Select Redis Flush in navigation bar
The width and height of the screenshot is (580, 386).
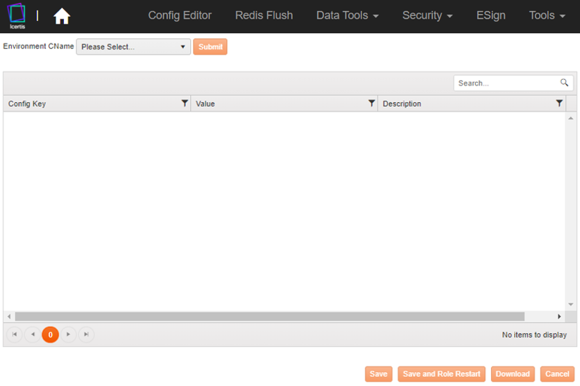coord(264,15)
